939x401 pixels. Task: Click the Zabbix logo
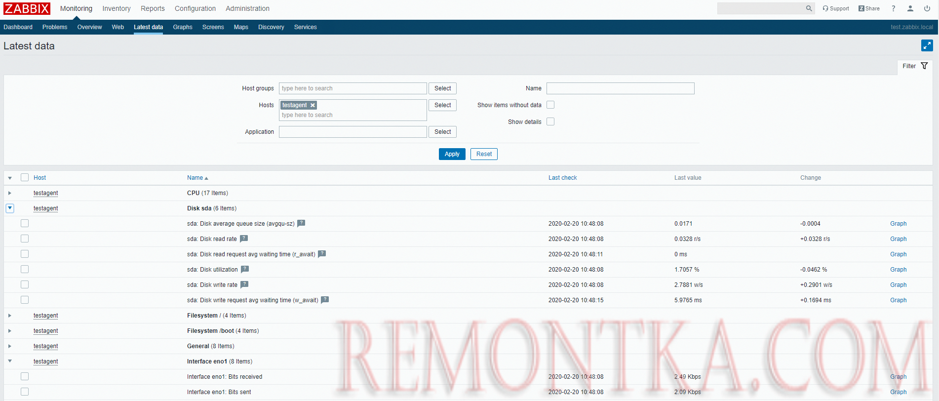[27, 8]
